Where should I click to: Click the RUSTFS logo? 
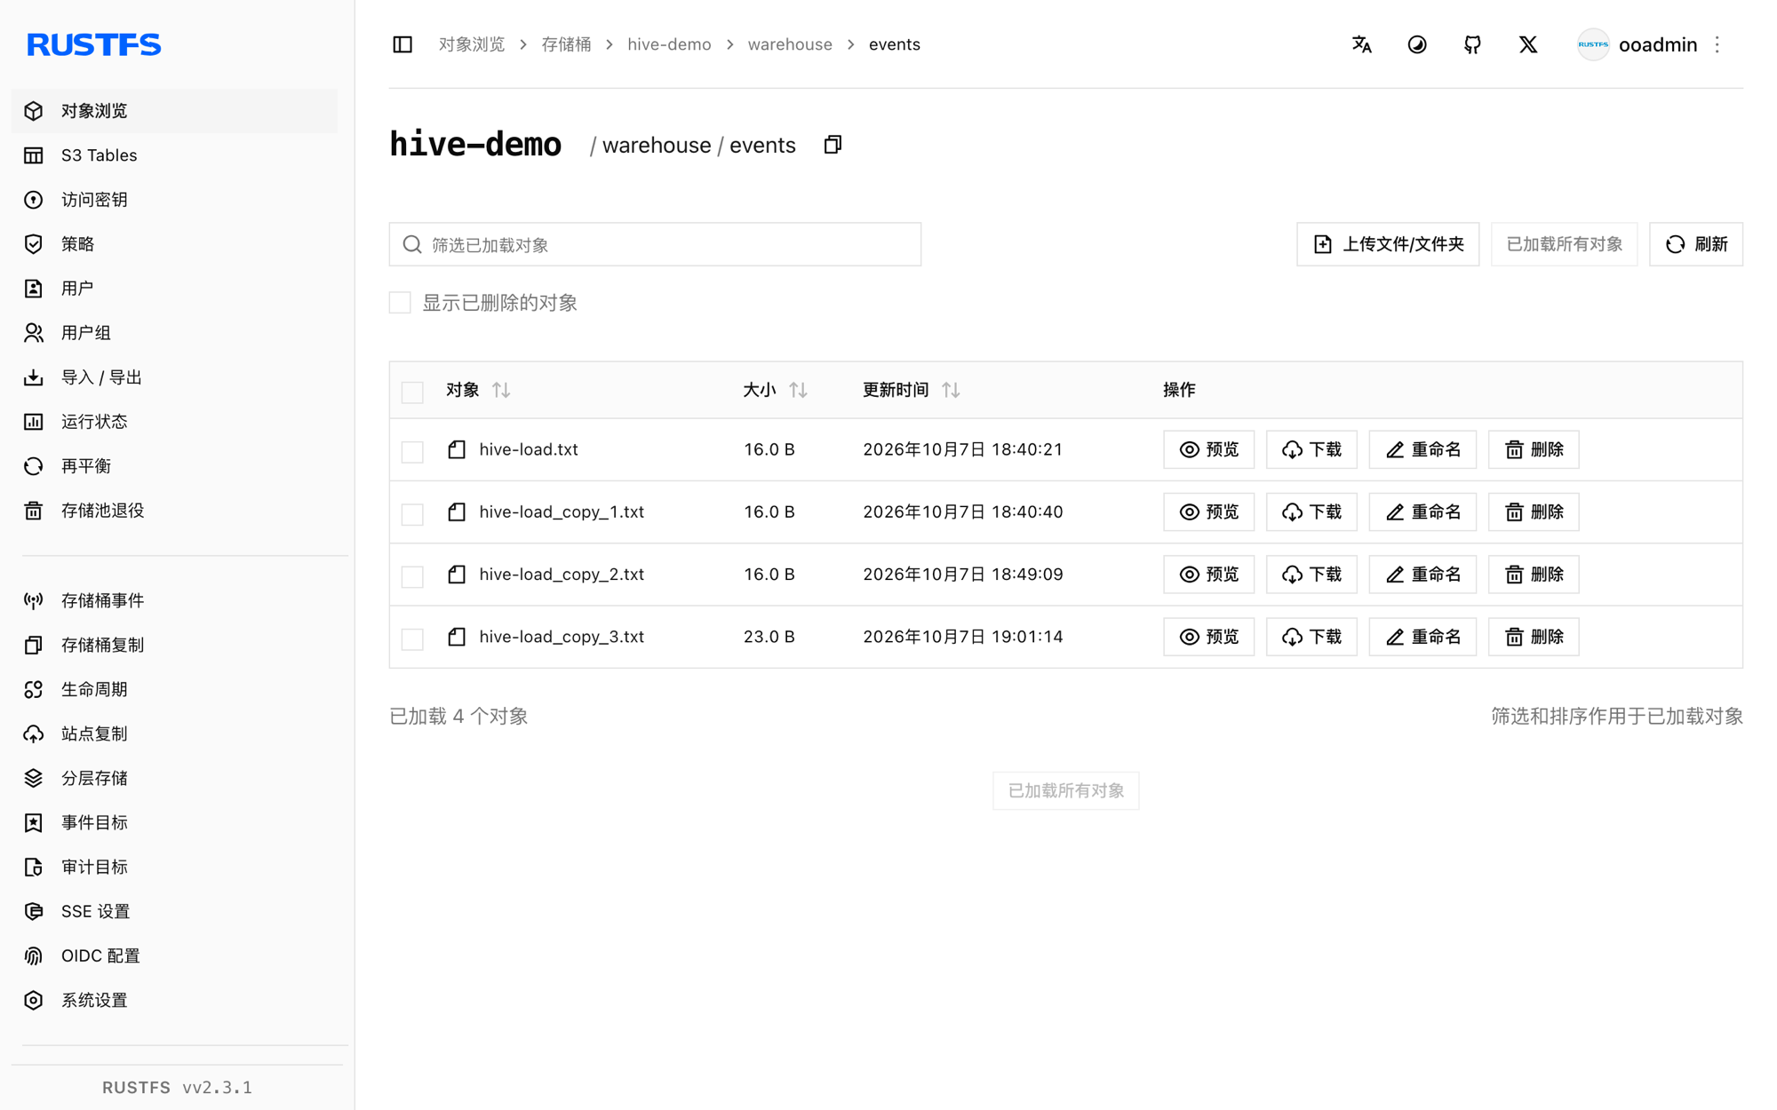[x=93, y=44]
